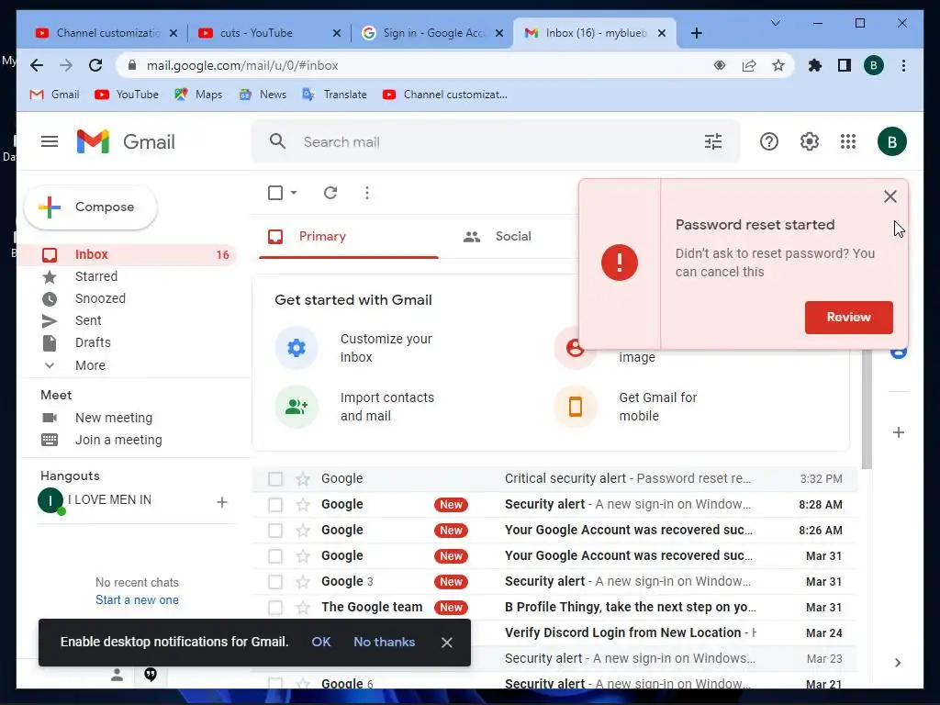This screenshot has width=940, height=705.
Task: Open the Google apps grid
Action: tap(847, 141)
